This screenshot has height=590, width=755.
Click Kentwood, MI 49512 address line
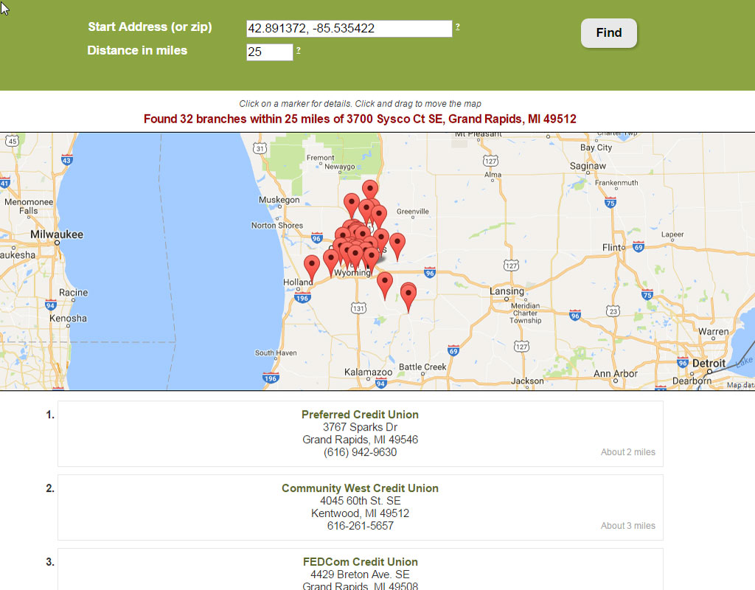[360, 513]
